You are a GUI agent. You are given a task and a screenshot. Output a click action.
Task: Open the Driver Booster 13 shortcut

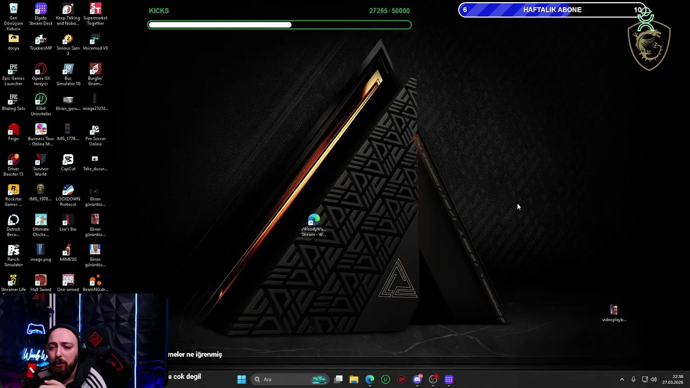(13, 165)
